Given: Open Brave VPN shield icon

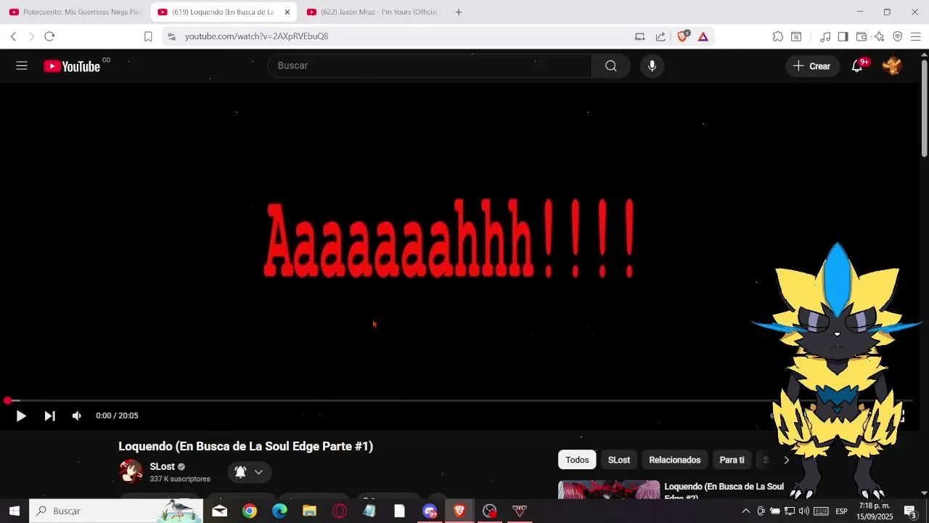Looking at the screenshot, I should click(898, 36).
